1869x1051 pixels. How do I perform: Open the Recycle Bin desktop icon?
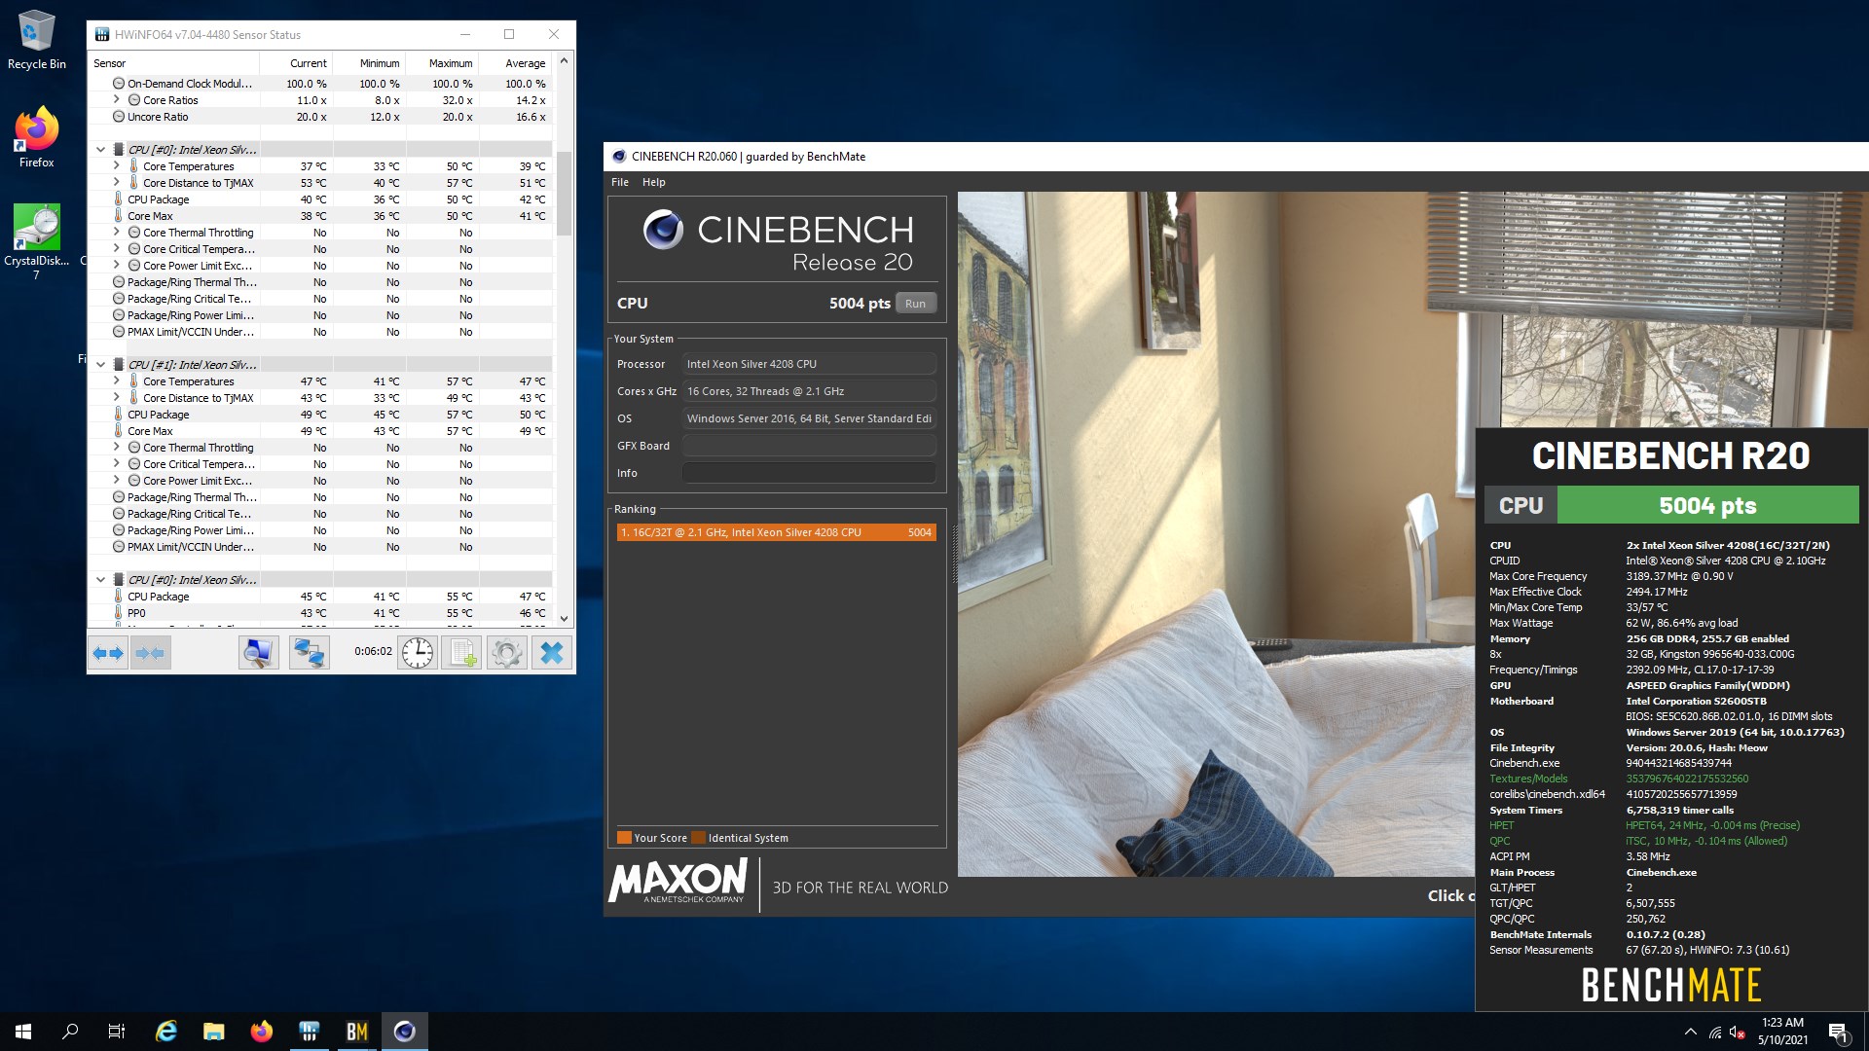pos(37,40)
